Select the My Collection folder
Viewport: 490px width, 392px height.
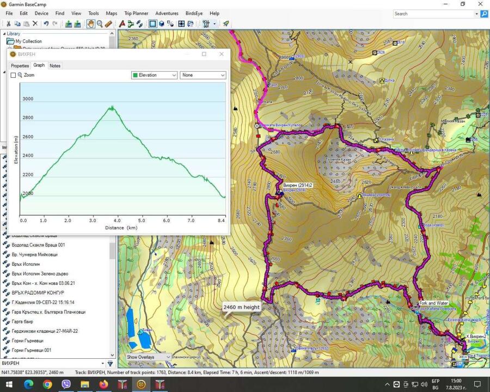coord(28,41)
